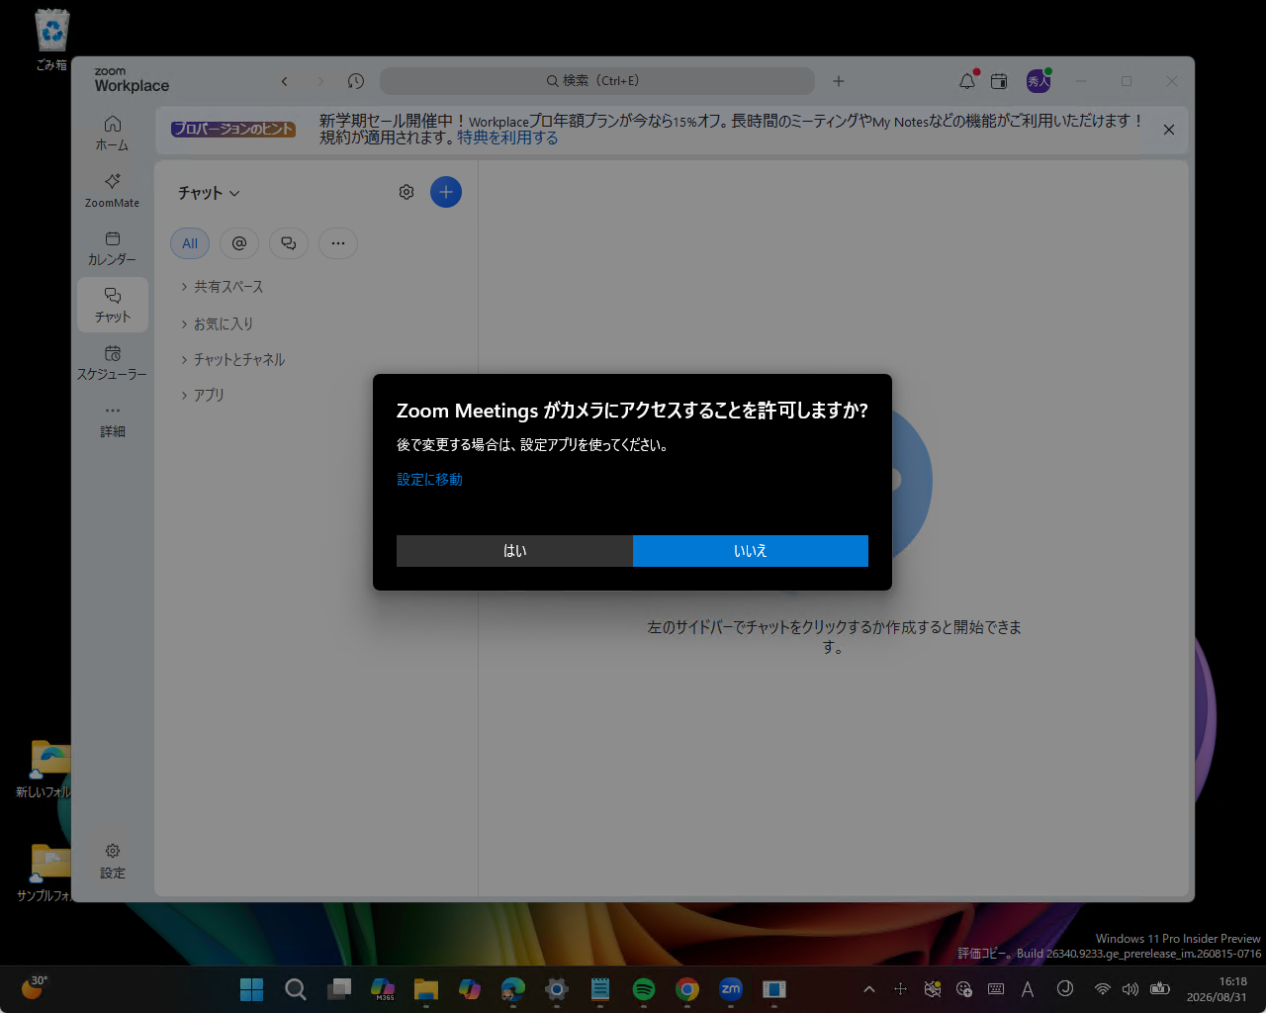Open the 設定に移動 link in the dialog
The image size is (1266, 1013).
pos(429,480)
